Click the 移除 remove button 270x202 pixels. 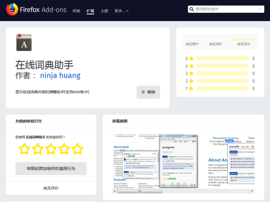click(148, 92)
